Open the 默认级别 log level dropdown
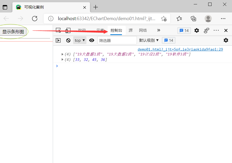The image size is (232, 163). click(149, 40)
